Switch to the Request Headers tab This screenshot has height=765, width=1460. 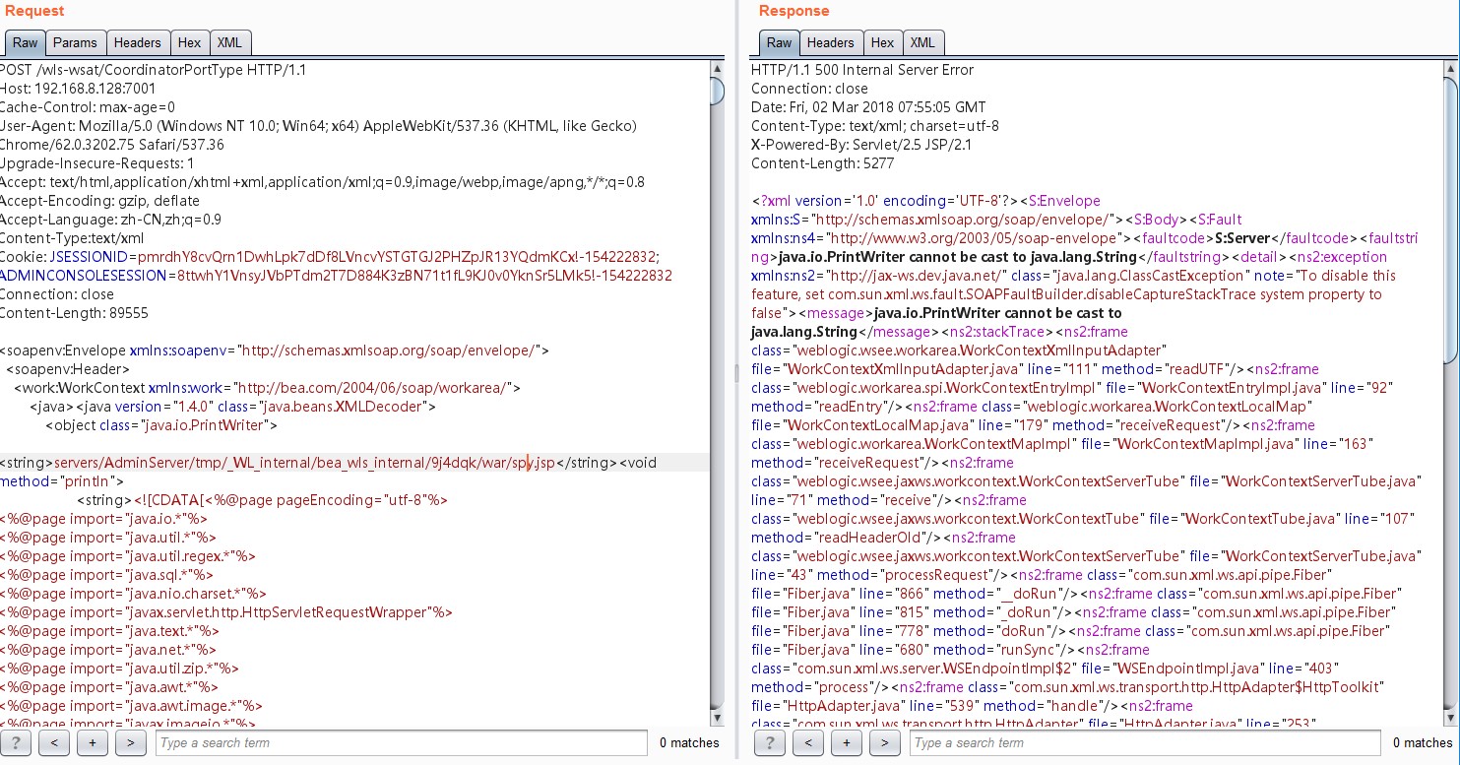pyautogui.click(x=137, y=42)
